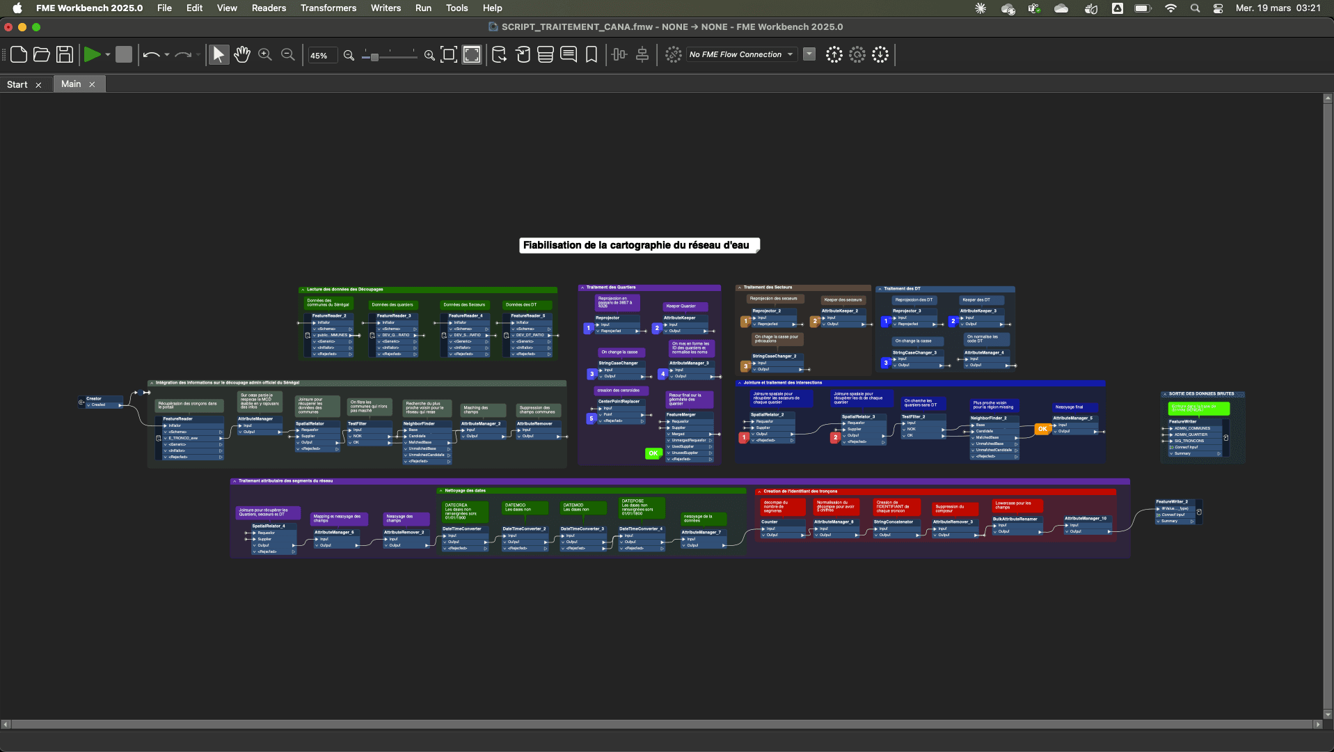Screen dimensions: 1334x752
Task: Click FME Flow connection status icon
Action: 673,54
